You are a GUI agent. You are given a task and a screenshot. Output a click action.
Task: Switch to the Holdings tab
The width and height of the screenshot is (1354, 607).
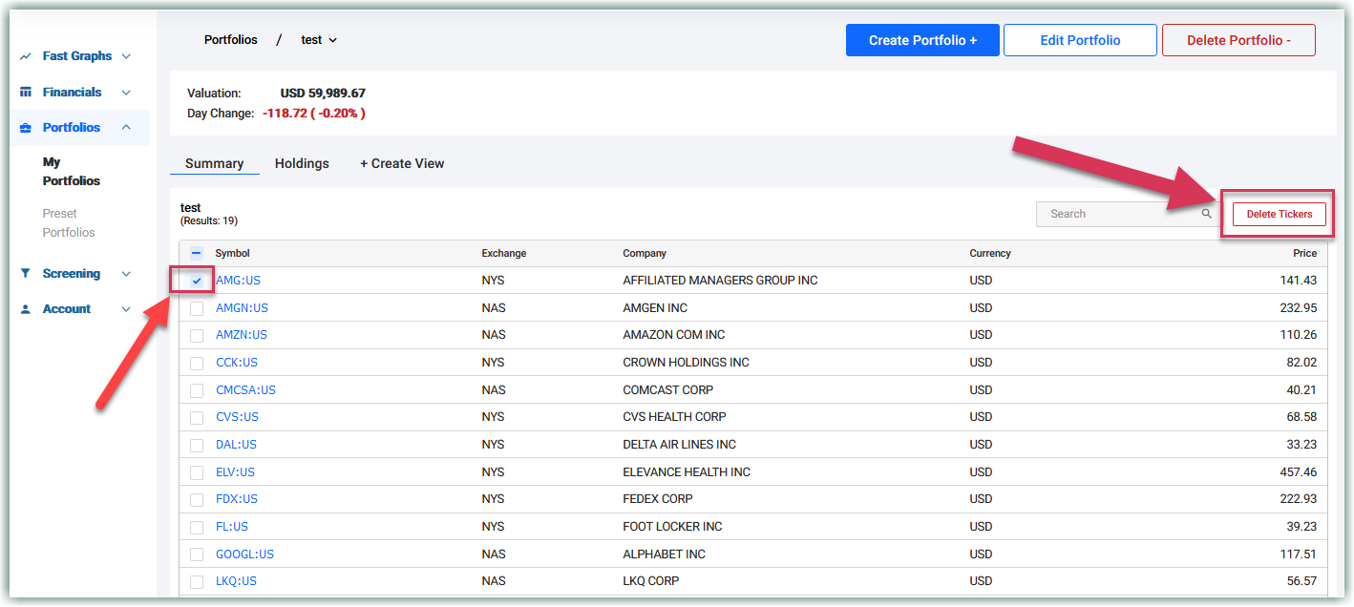pyautogui.click(x=302, y=163)
